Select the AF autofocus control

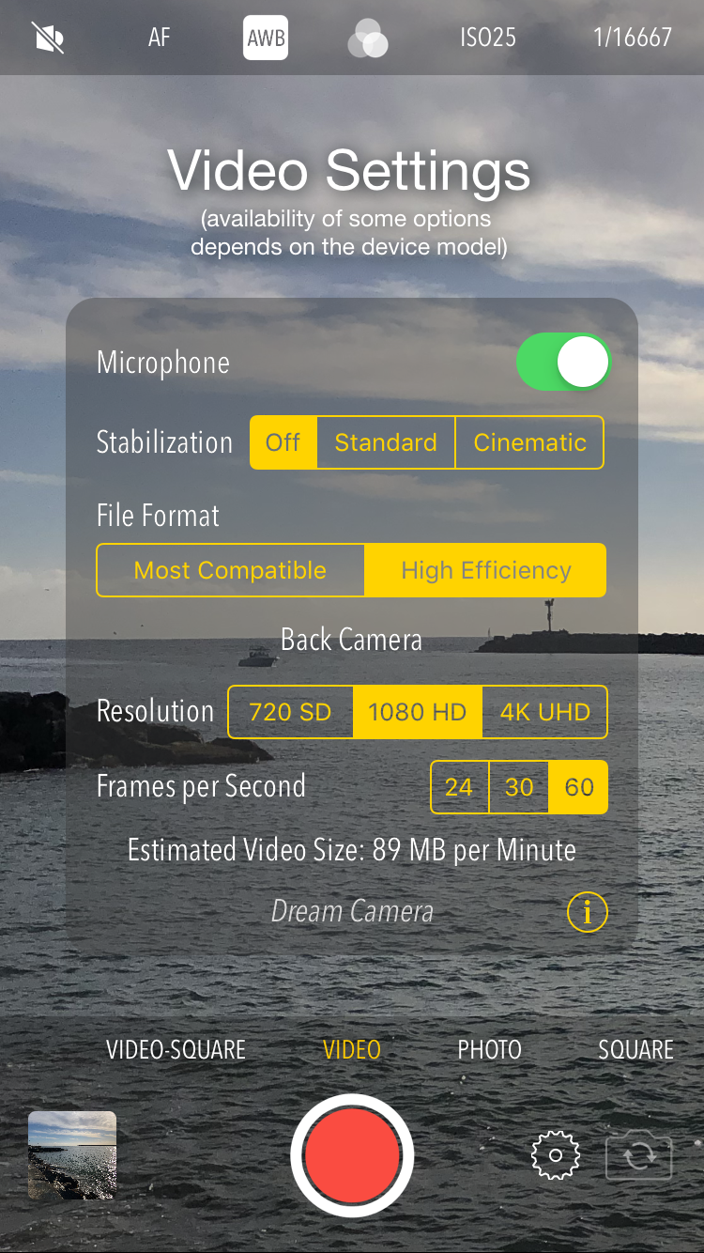pyautogui.click(x=160, y=38)
